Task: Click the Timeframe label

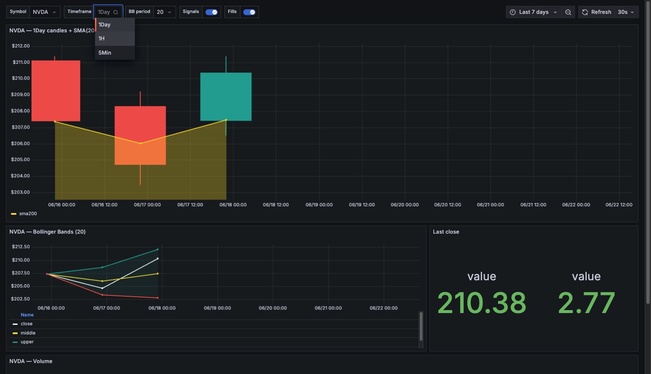Action: pos(79,12)
